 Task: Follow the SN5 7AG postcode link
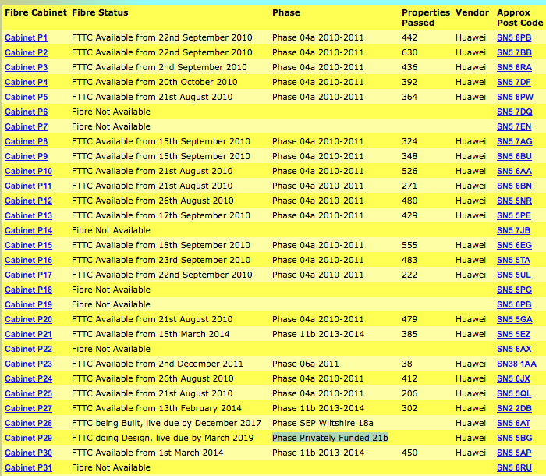(x=515, y=141)
